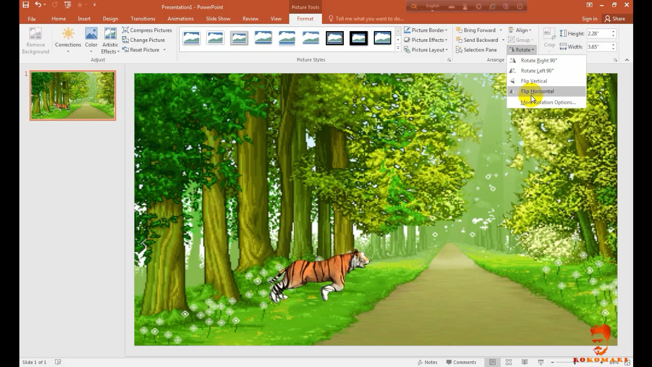The width and height of the screenshot is (652, 367).
Task: Open the Remove Background tool
Action: coord(36,41)
